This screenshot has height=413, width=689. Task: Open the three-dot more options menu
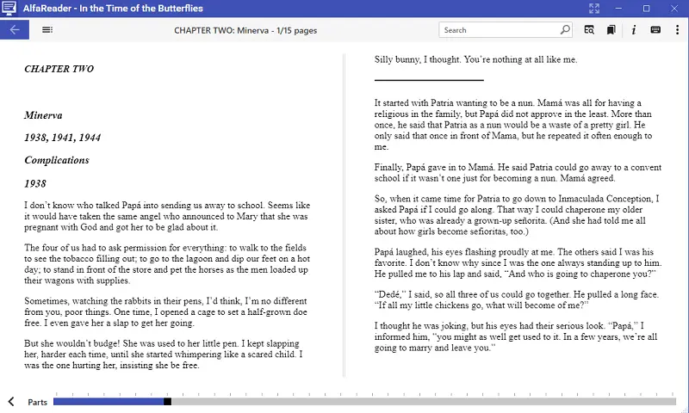tap(676, 30)
